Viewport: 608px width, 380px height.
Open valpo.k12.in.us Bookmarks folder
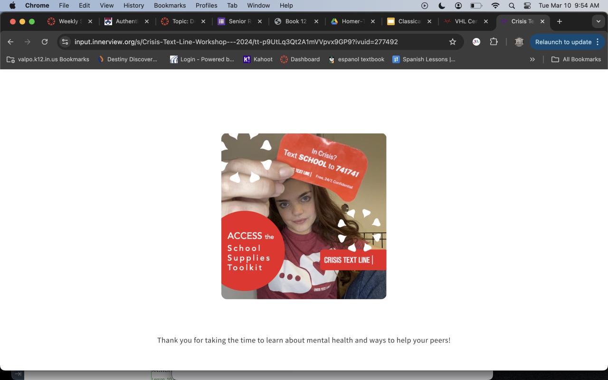[48, 59]
